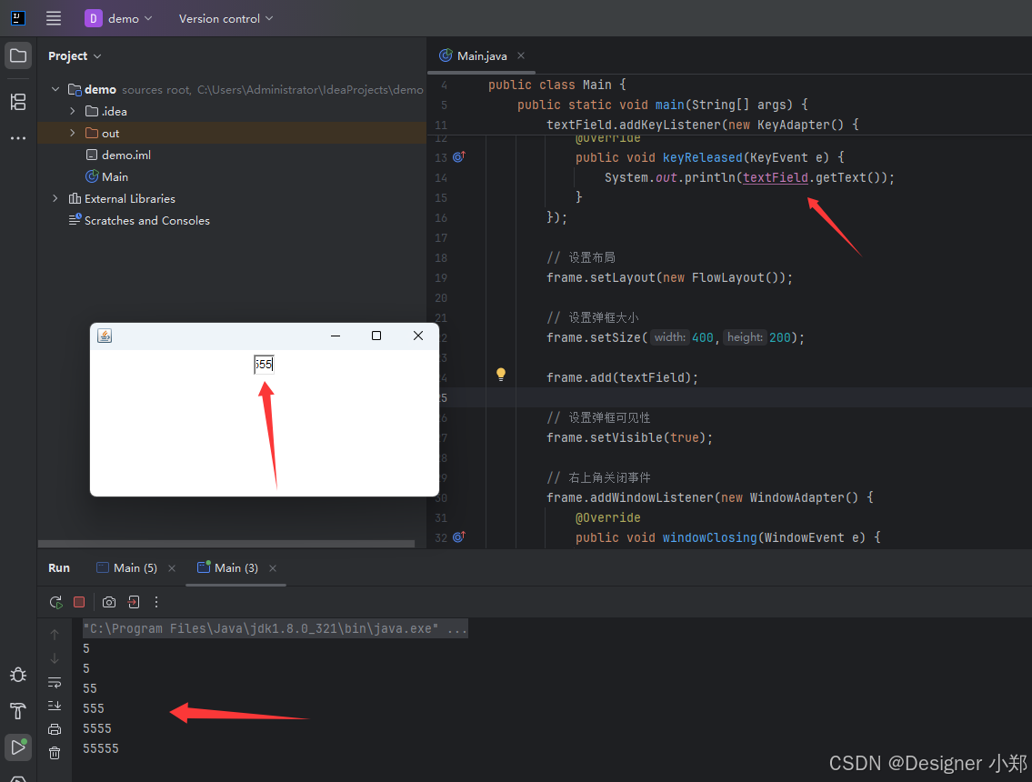
Task: Toggle scroll to end of console
Action: [55, 706]
